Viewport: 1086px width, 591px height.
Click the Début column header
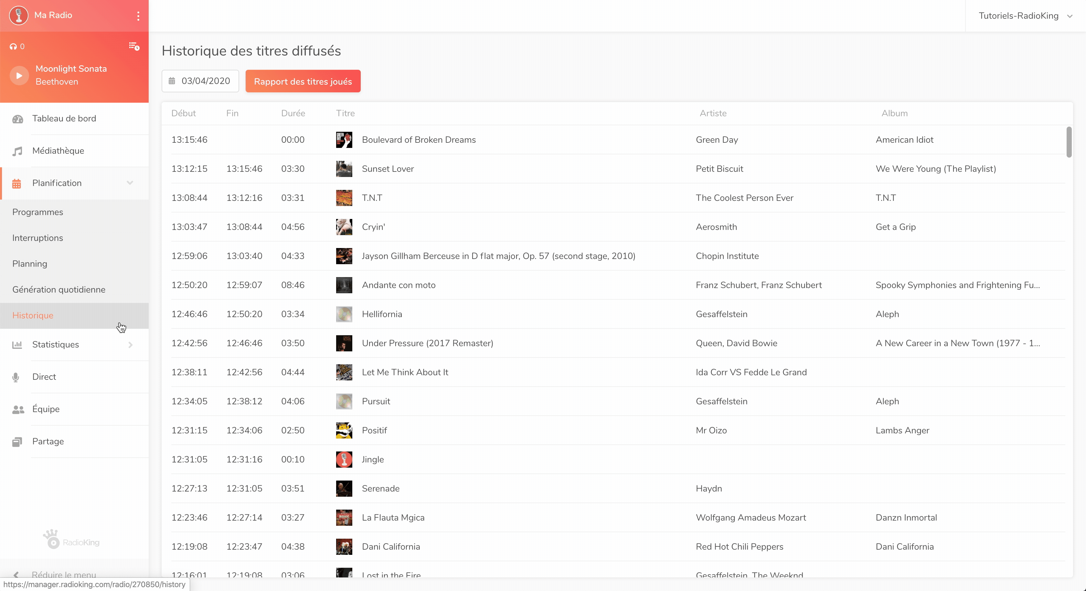click(x=183, y=113)
